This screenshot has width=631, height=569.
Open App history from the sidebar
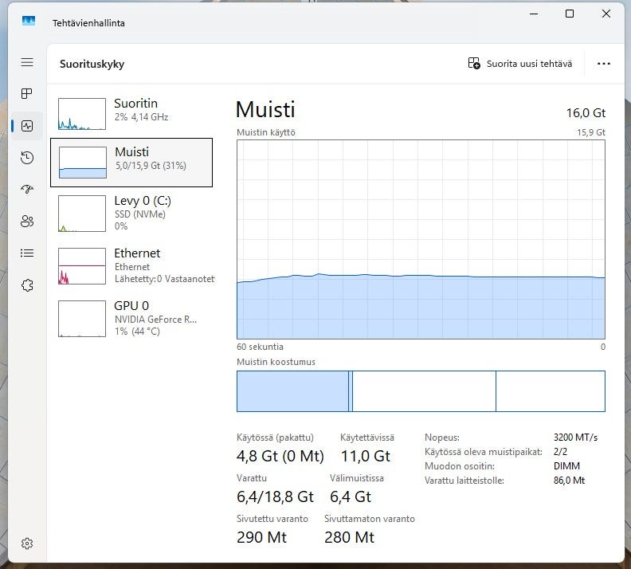point(27,158)
